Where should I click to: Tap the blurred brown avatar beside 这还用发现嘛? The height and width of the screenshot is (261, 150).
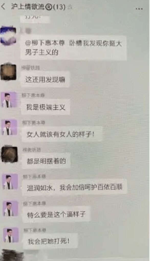tap(8, 72)
